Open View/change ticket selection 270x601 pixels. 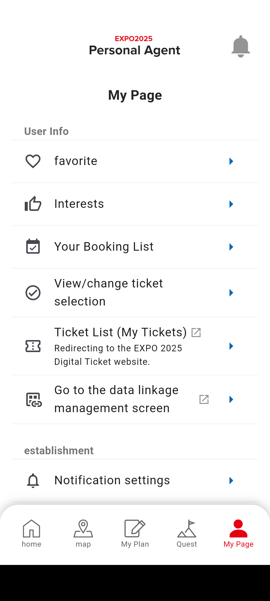(135, 293)
